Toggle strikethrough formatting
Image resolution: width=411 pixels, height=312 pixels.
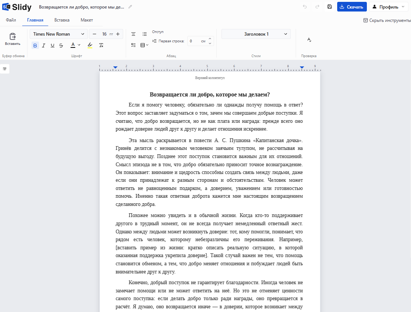tap(61, 45)
